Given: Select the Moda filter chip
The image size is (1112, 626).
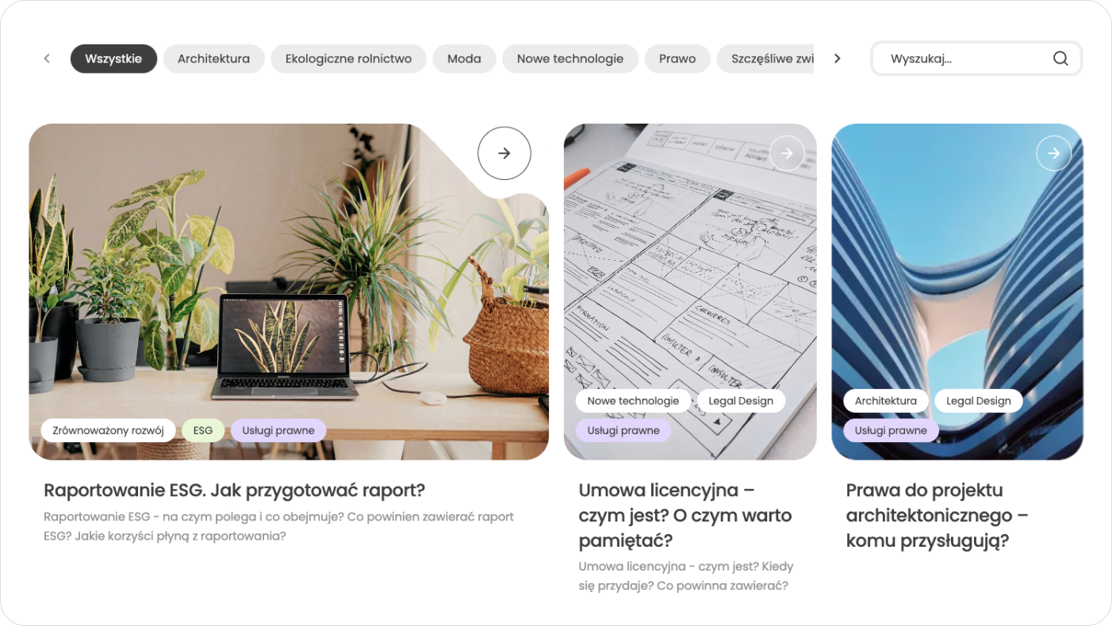Looking at the screenshot, I should point(464,59).
